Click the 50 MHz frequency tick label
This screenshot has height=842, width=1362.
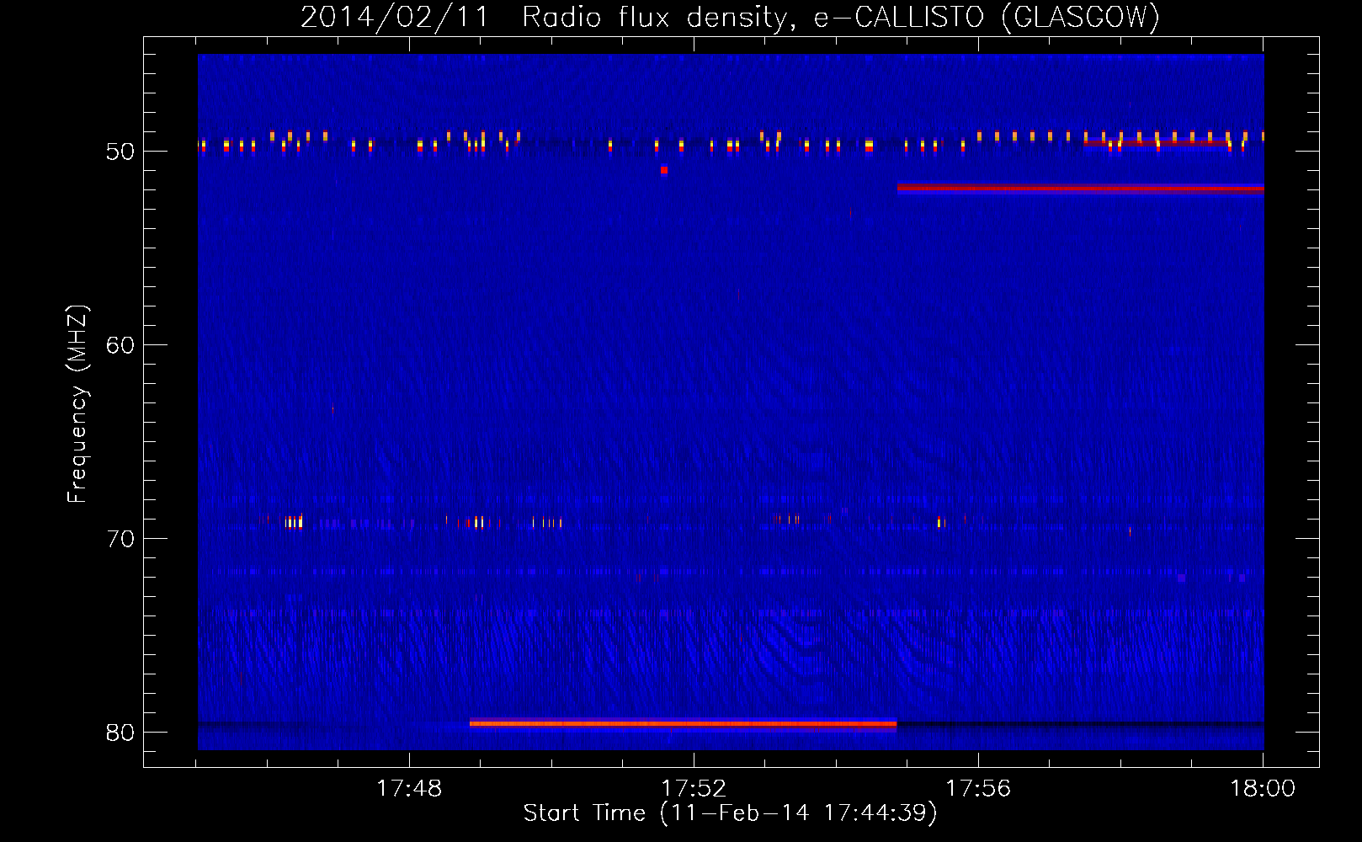click(120, 152)
